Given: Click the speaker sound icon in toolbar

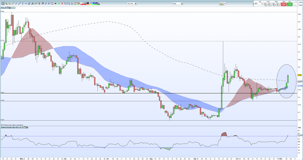Looking at the screenshot, I should [55, 4].
